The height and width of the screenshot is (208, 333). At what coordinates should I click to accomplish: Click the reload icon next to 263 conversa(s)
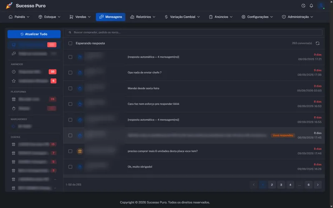318,43
